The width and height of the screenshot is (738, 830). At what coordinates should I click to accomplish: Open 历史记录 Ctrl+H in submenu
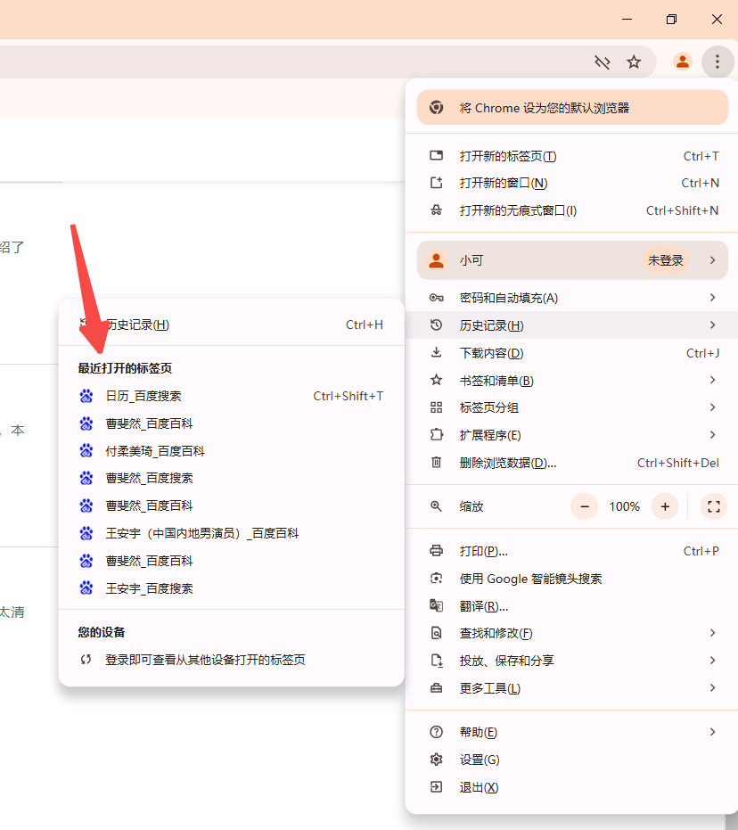pyautogui.click(x=232, y=325)
